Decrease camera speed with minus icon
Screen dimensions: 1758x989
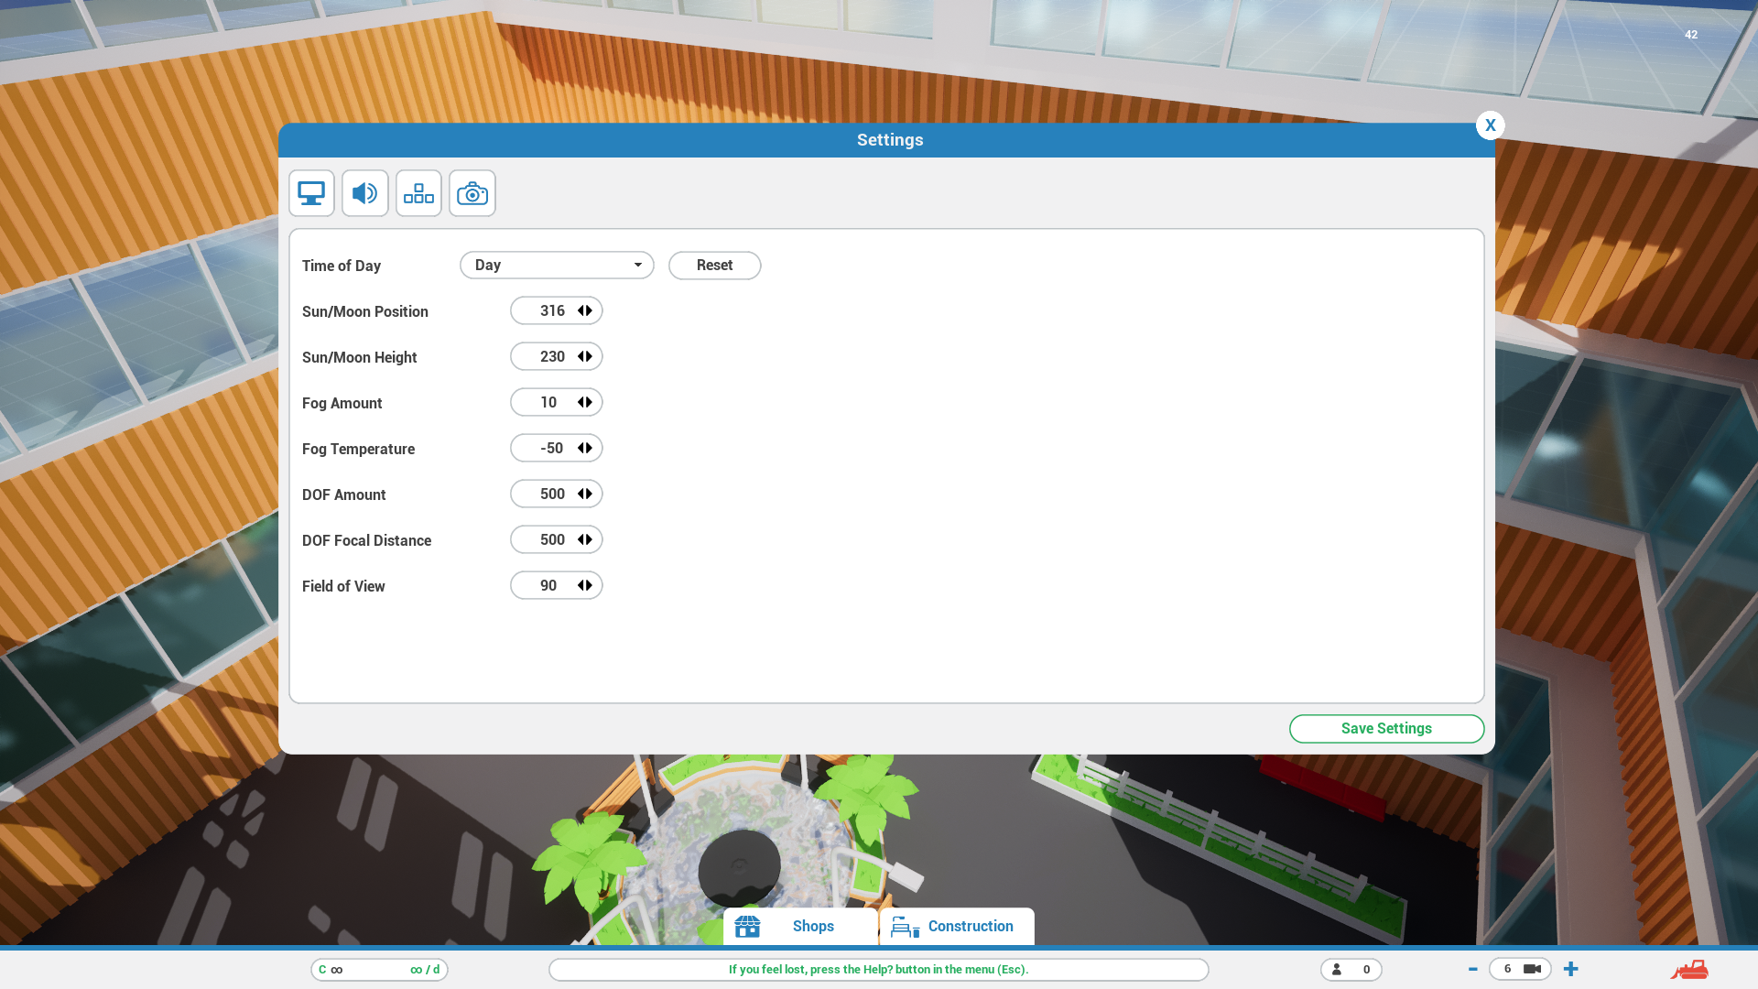(x=1472, y=969)
